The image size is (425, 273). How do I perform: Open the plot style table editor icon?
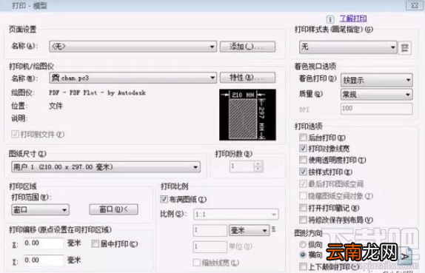coord(405,48)
